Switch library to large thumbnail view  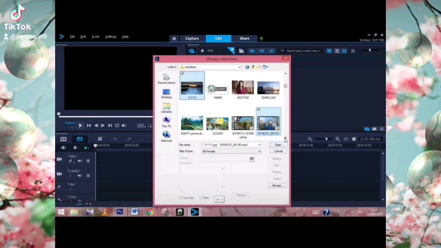(329, 51)
